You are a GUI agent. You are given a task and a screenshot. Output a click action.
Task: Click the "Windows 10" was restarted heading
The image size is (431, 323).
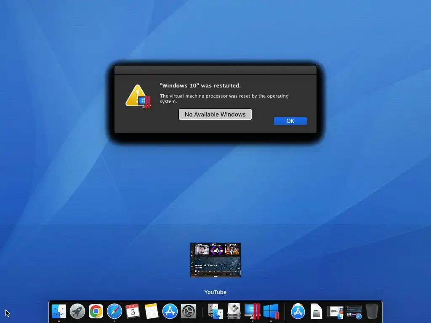200,85
